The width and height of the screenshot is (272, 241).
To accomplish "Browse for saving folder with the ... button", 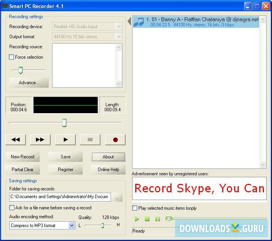I will (x=117, y=197).
